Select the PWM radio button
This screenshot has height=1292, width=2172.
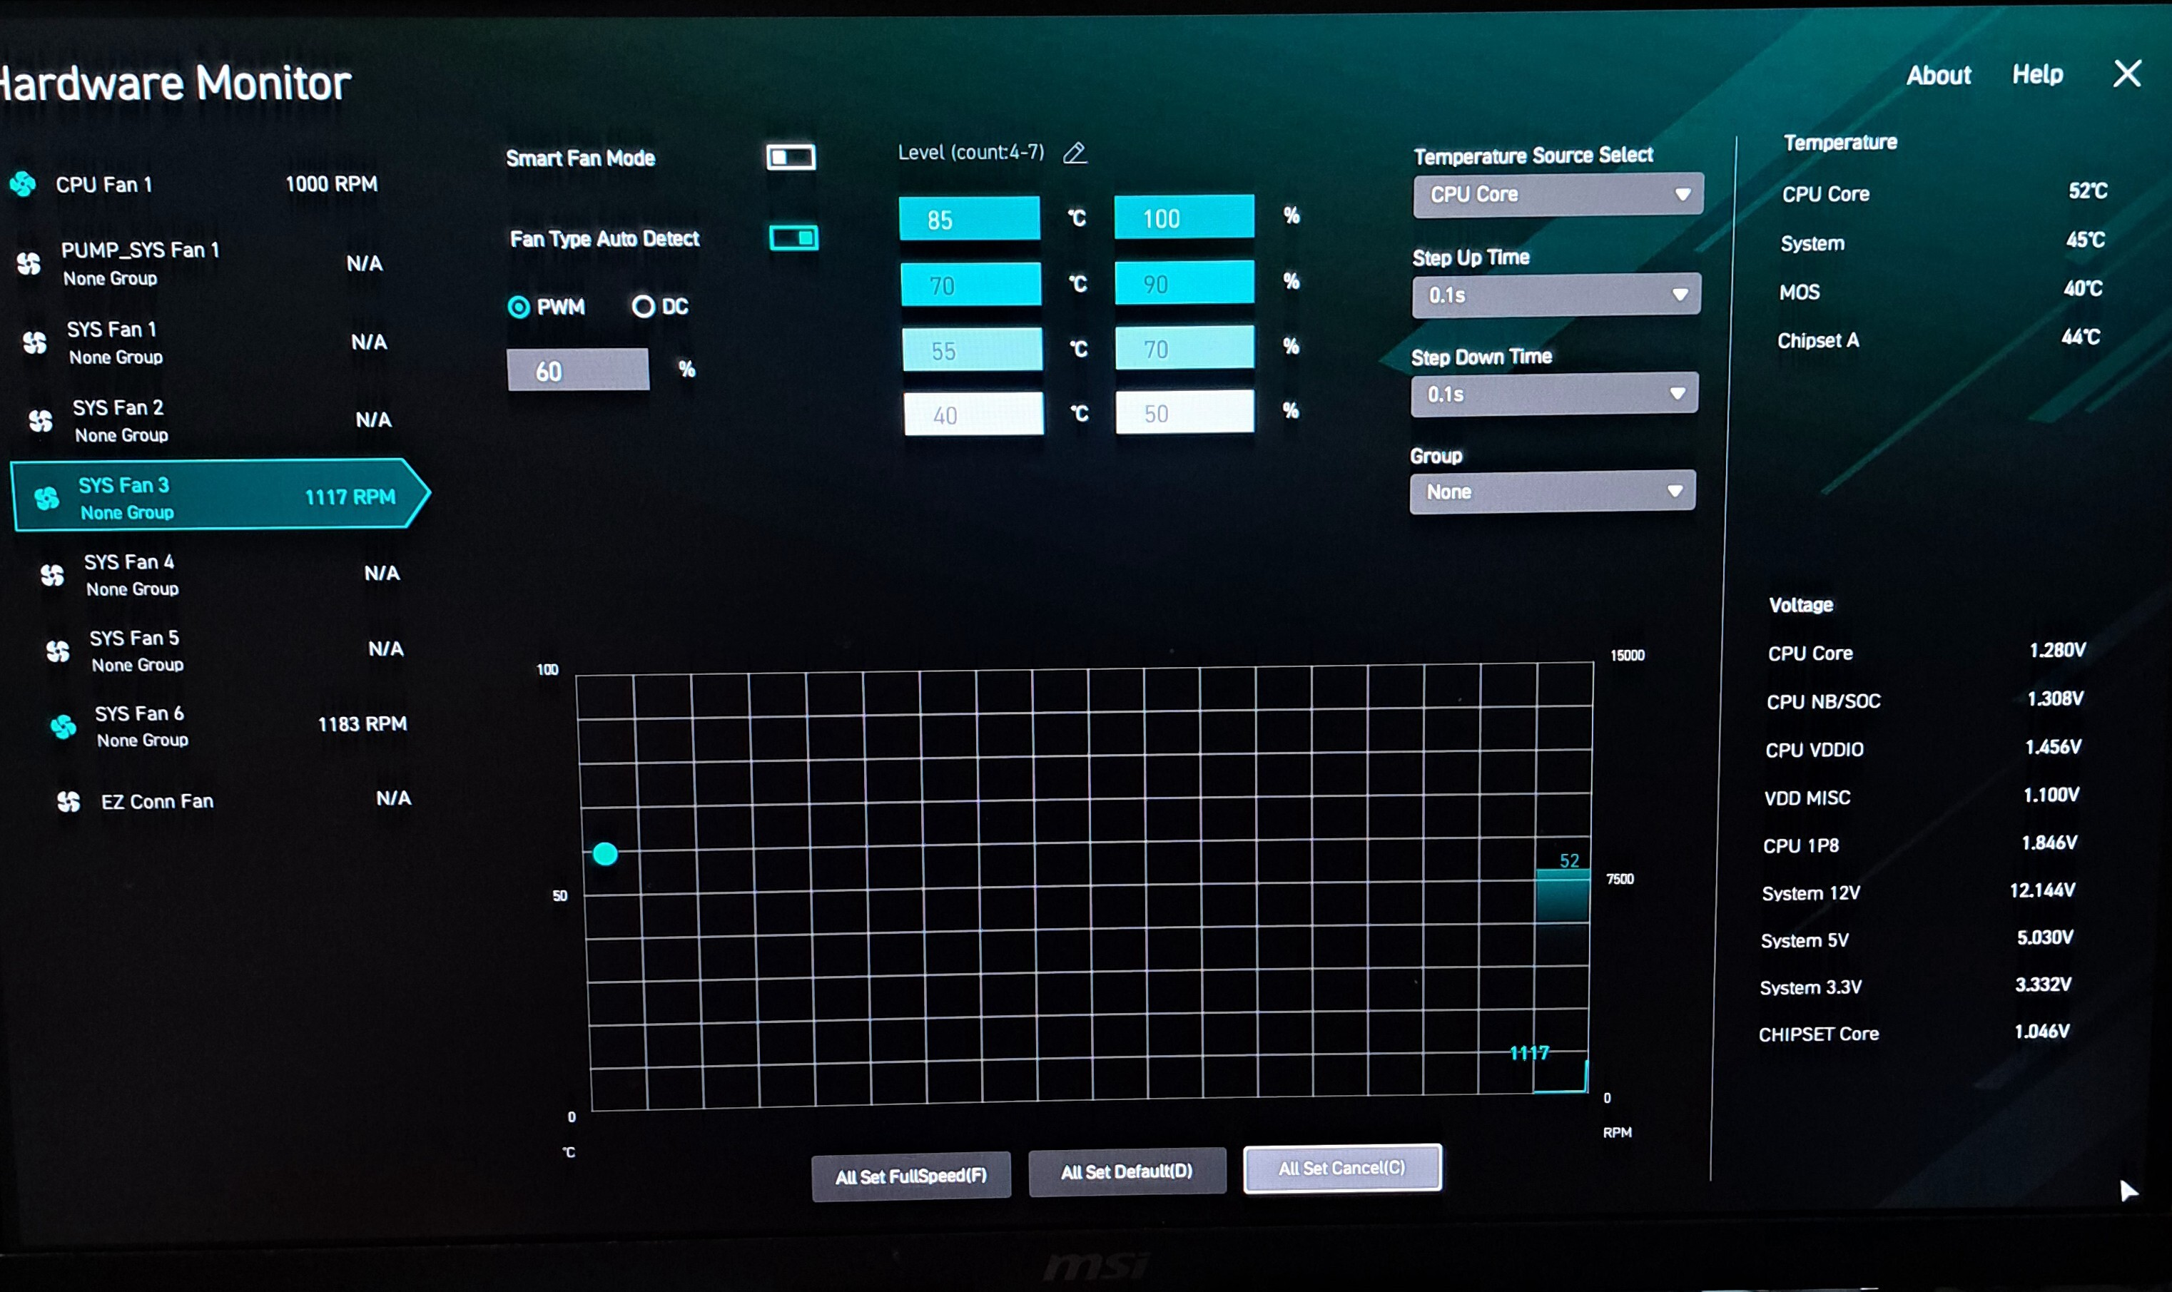tap(519, 307)
